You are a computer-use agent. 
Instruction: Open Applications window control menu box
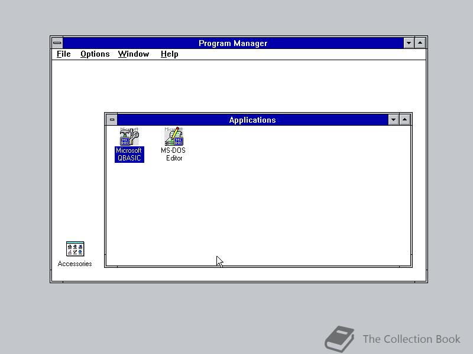click(112, 120)
